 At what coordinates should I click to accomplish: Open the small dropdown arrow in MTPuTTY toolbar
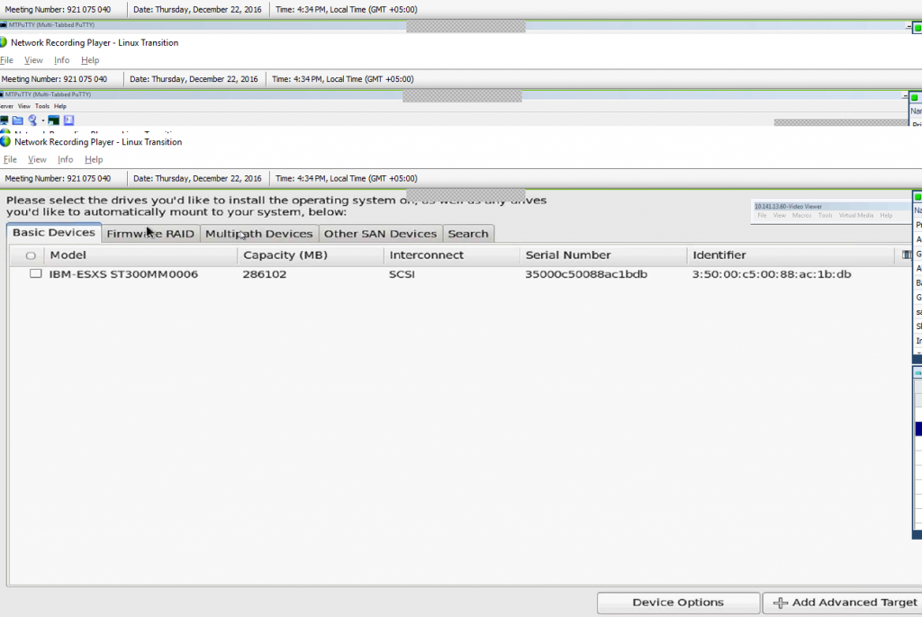pos(42,121)
